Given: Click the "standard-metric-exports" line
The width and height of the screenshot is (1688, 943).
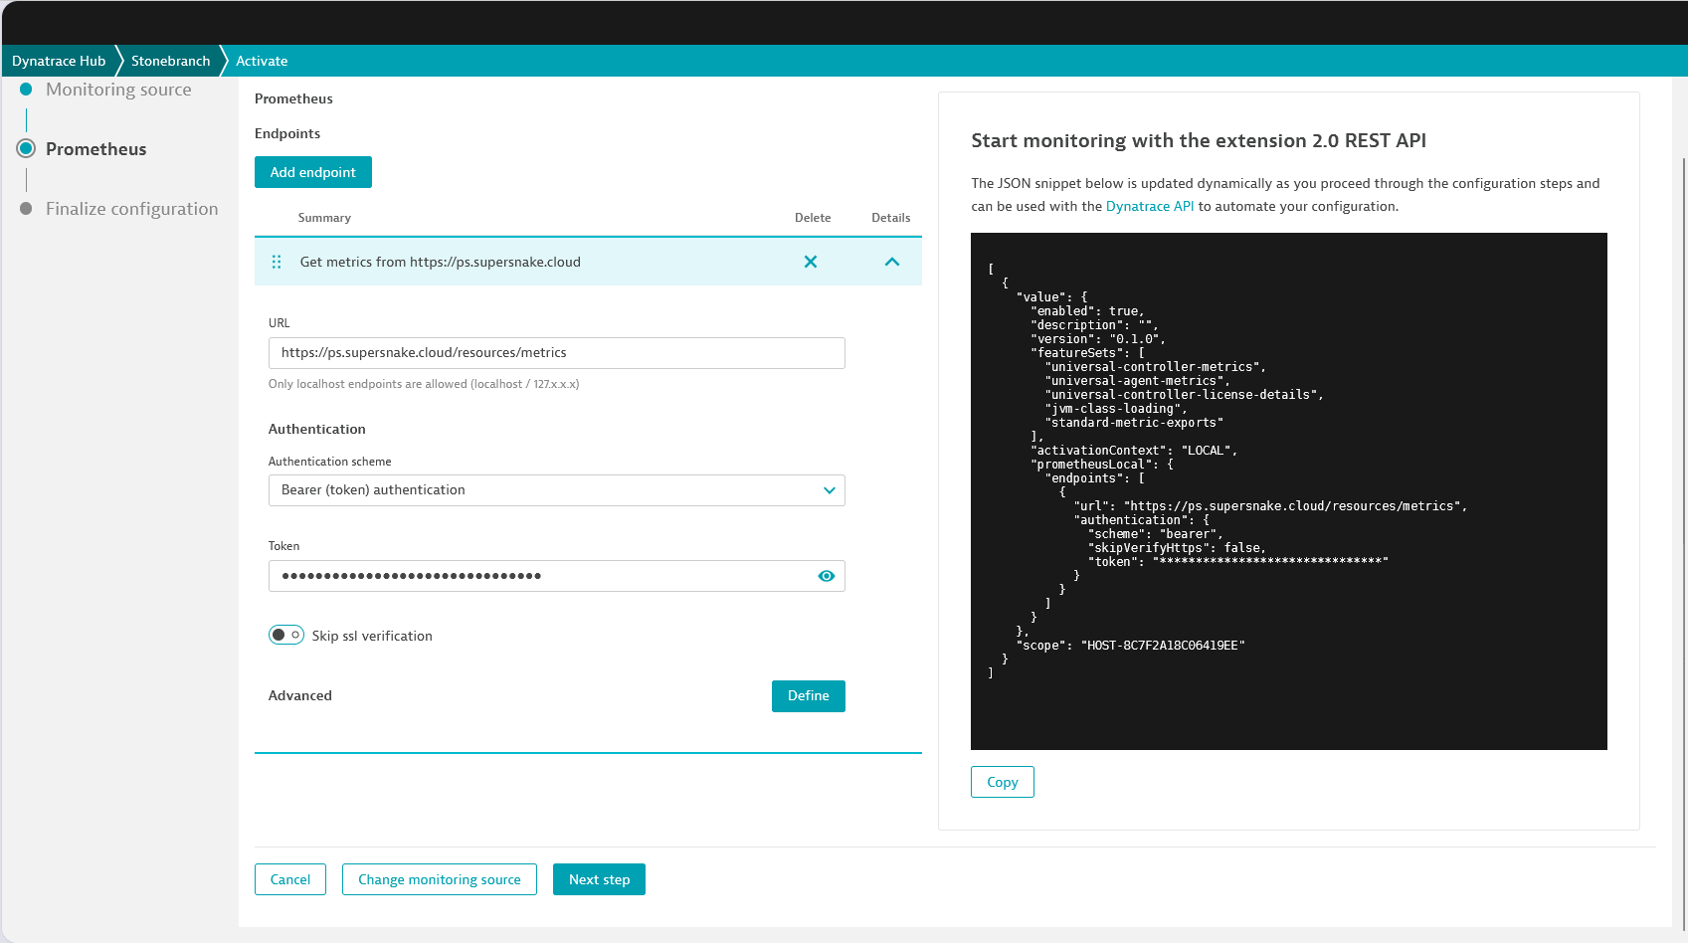Looking at the screenshot, I should 1134,423.
